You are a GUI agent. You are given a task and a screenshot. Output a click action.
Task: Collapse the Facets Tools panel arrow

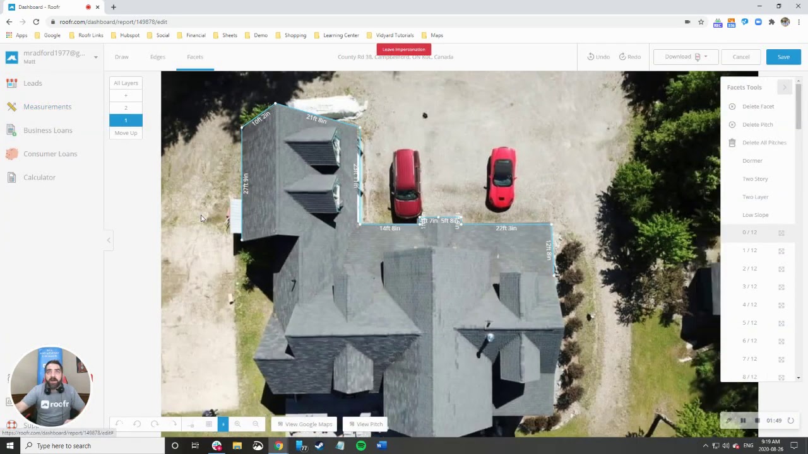point(785,88)
